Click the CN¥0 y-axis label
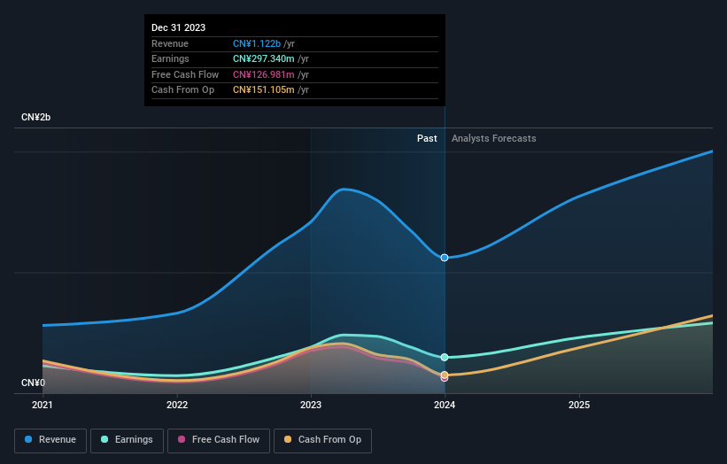This screenshot has width=727, height=464. pyautogui.click(x=33, y=383)
